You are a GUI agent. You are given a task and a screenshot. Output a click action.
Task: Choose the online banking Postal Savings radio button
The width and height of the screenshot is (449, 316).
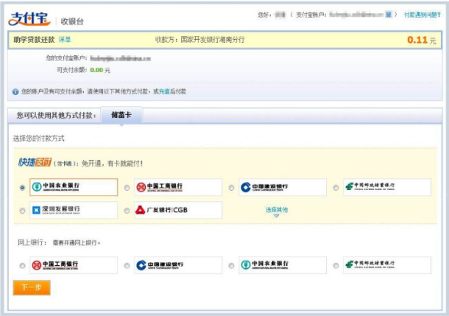(336, 265)
